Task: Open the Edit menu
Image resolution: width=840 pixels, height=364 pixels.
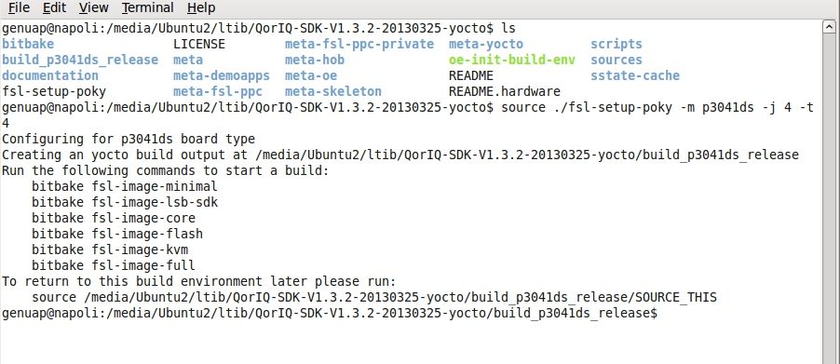Action: point(54,8)
